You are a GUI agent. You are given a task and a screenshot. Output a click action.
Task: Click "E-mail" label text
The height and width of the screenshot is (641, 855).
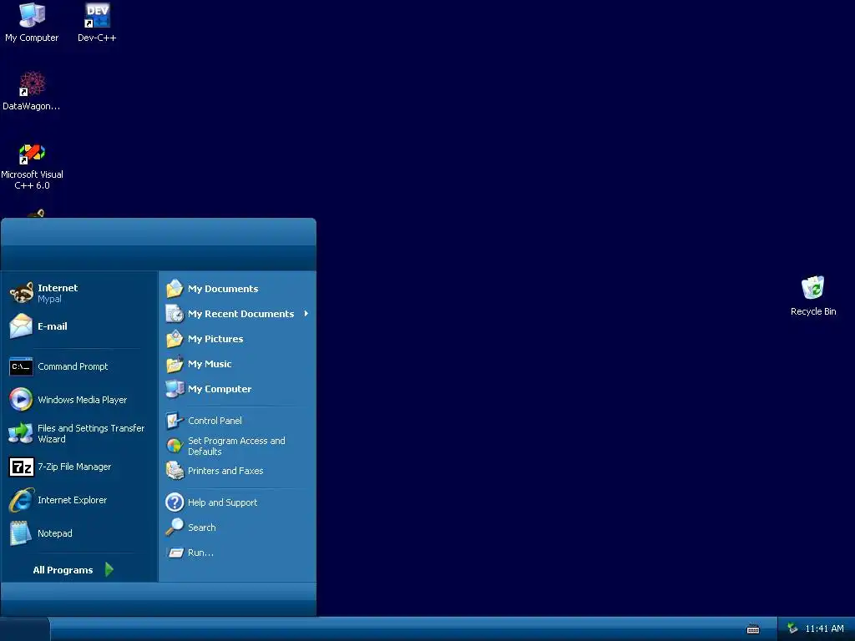(x=53, y=326)
